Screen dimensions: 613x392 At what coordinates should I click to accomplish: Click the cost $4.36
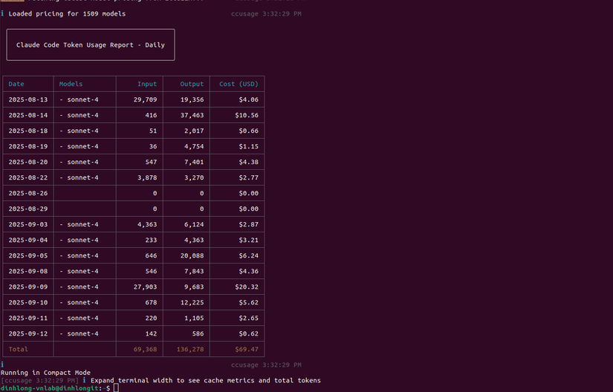click(249, 271)
